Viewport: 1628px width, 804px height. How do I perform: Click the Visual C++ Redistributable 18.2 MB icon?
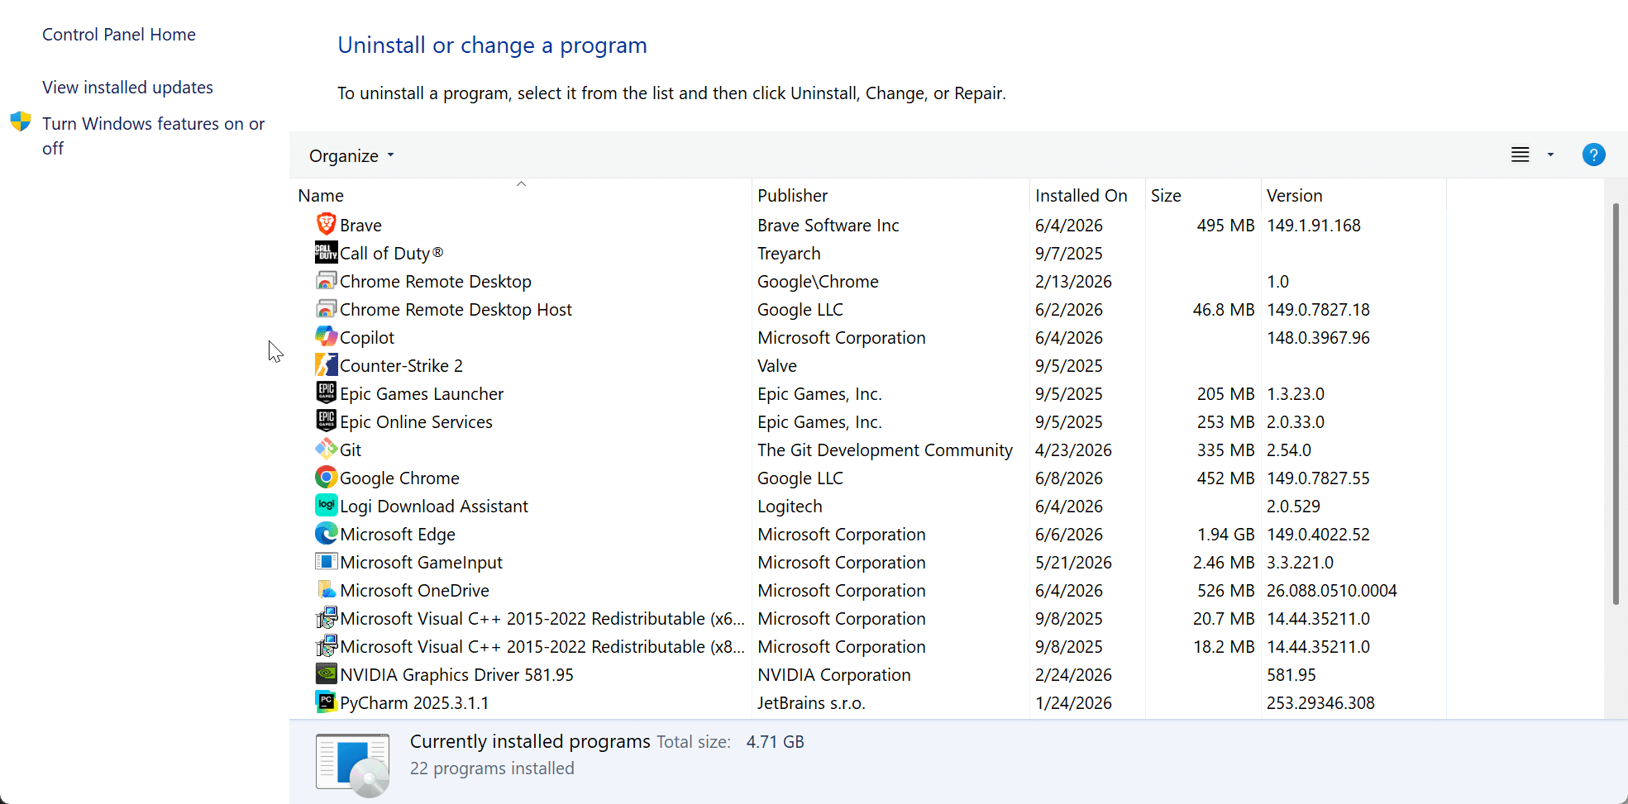click(327, 645)
